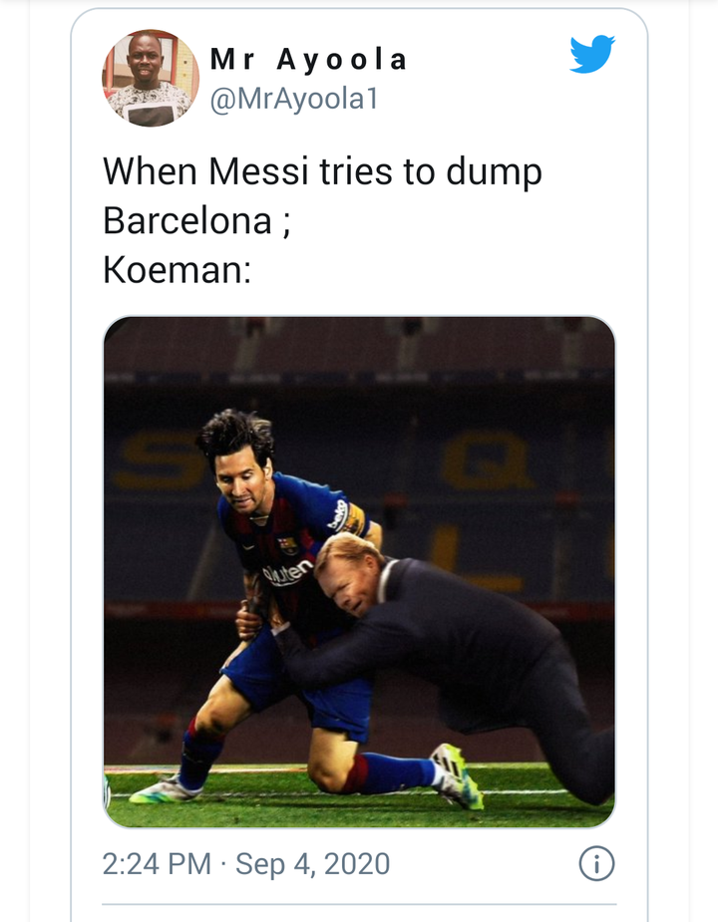Click the "Mr Ayoola" display name
The height and width of the screenshot is (922, 718).
pyautogui.click(x=309, y=60)
